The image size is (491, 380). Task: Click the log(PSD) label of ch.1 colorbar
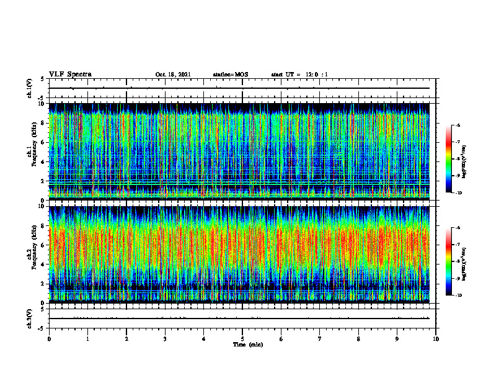(464, 162)
